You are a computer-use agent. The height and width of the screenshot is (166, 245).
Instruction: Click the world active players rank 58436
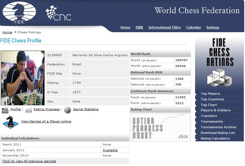coord(180,66)
